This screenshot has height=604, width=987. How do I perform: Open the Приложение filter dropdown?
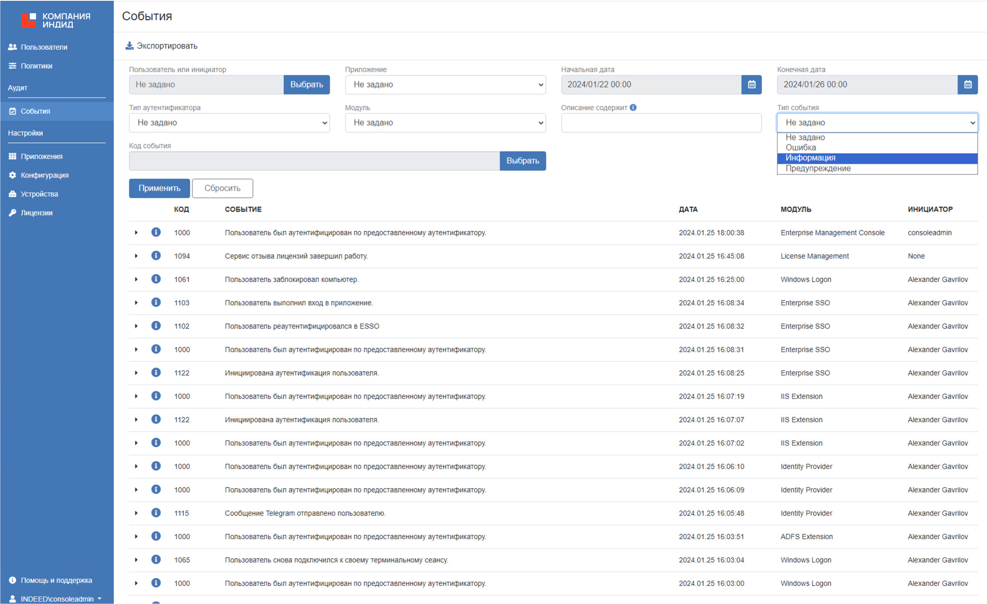[445, 84]
